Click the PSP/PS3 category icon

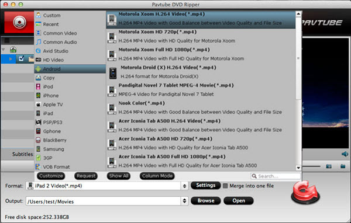pyautogui.click(x=39, y=122)
